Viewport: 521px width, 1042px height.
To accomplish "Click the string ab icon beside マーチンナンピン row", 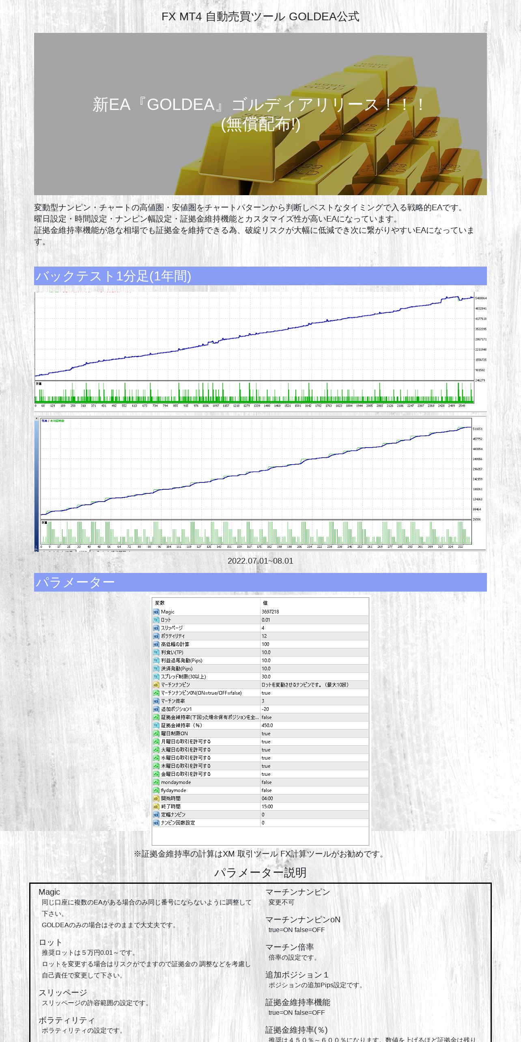I will point(156,685).
